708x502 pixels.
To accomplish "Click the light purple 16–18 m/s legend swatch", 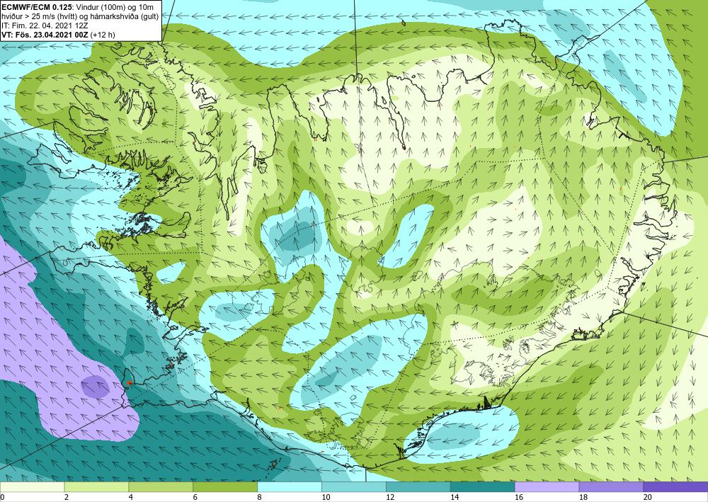I will click(x=547, y=486).
